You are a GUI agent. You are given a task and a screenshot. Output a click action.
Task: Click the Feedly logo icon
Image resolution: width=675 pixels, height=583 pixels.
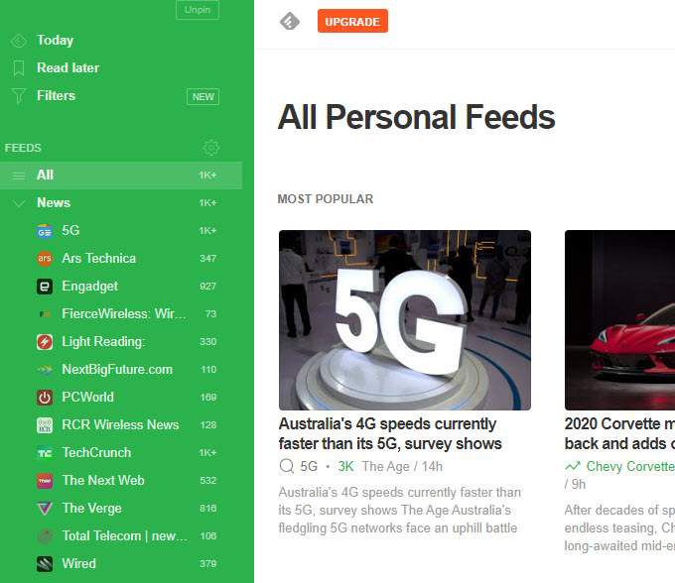tap(290, 21)
